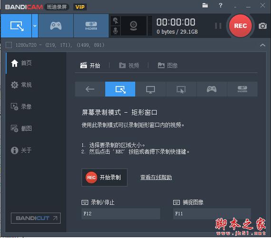Go back with the left arrow icon
Screen dimensions: 271x238
(90, 89)
